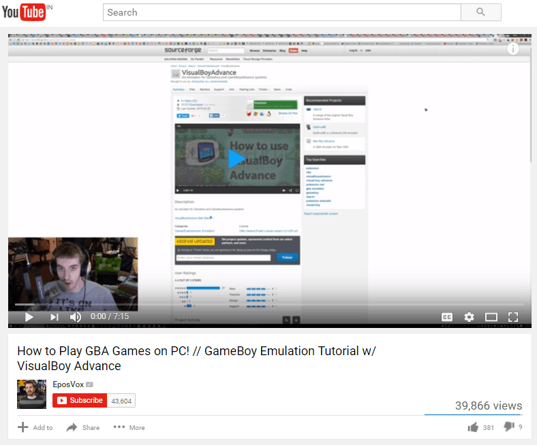Click the YouTube logo
Image resolution: width=537 pixels, height=445 pixels.
[x=24, y=12]
